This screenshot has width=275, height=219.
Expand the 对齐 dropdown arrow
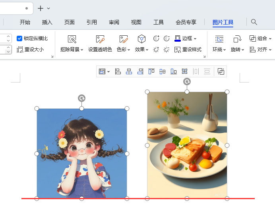pos(270,50)
